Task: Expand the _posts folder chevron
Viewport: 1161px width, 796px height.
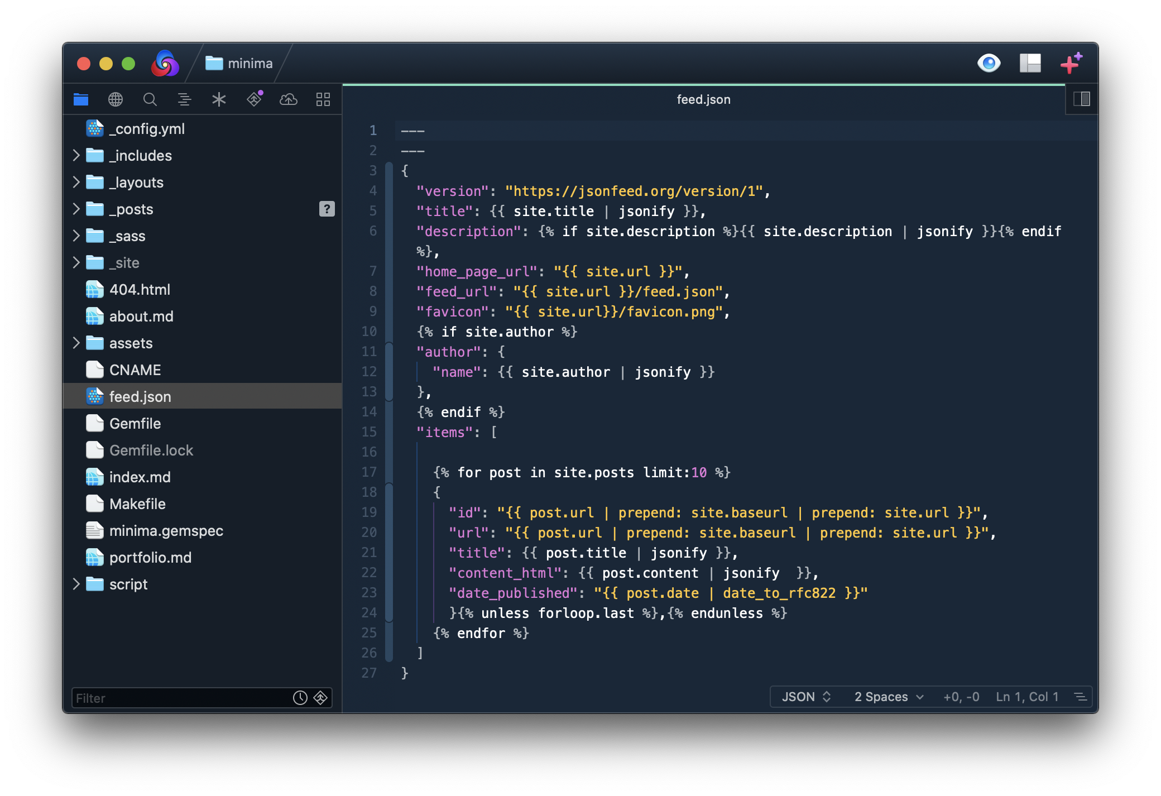Action: 76,209
